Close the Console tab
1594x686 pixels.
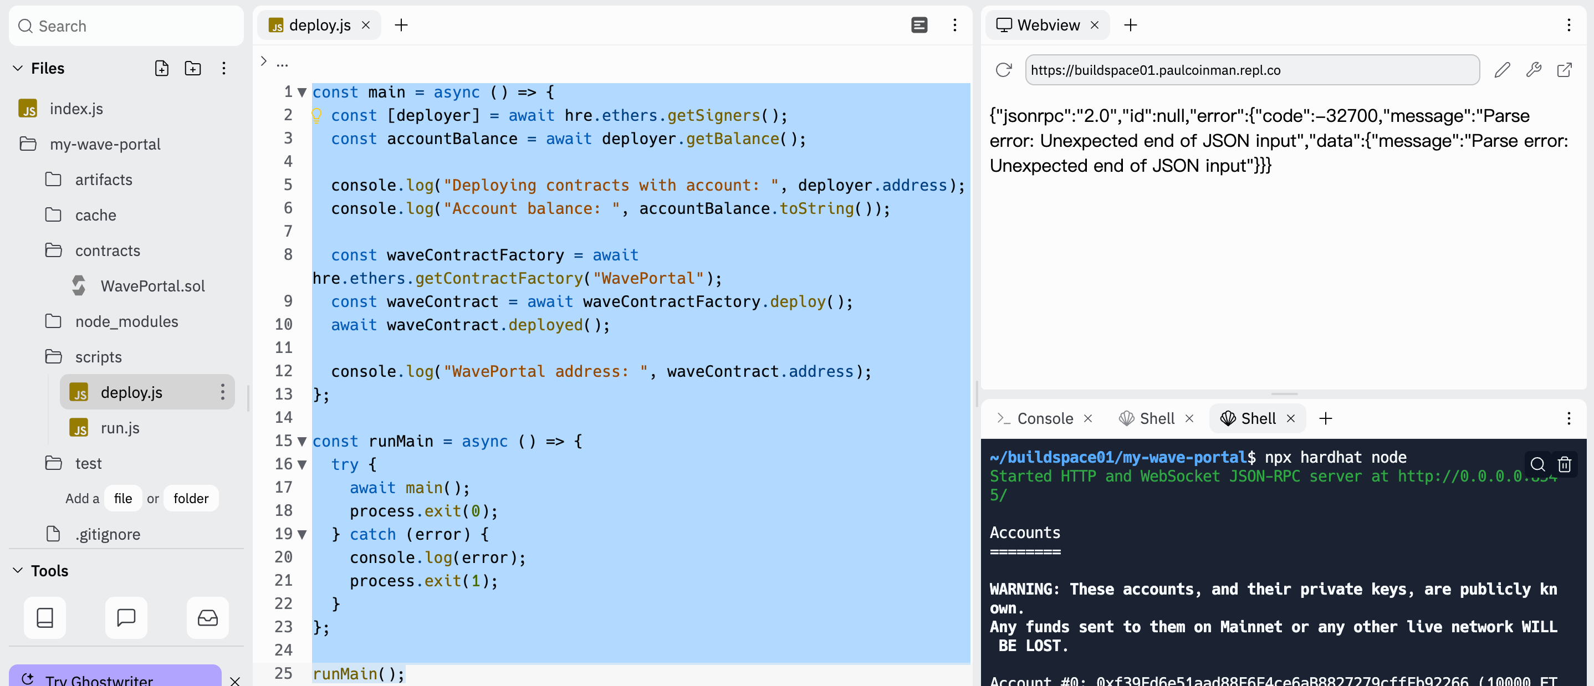1088,419
